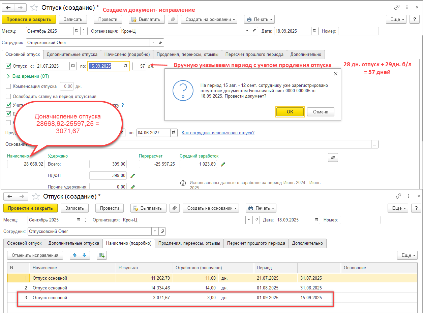Uncheck the Отпуск checkbox

[x=8, y=66]
